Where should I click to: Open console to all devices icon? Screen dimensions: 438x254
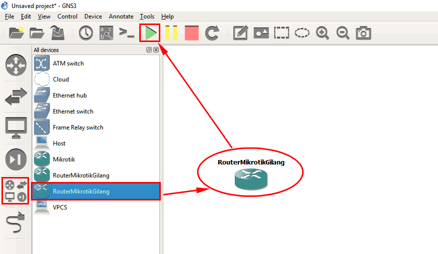click(x=126, y=32)
